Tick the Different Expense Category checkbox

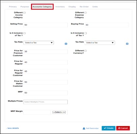(x=85, y=13)
